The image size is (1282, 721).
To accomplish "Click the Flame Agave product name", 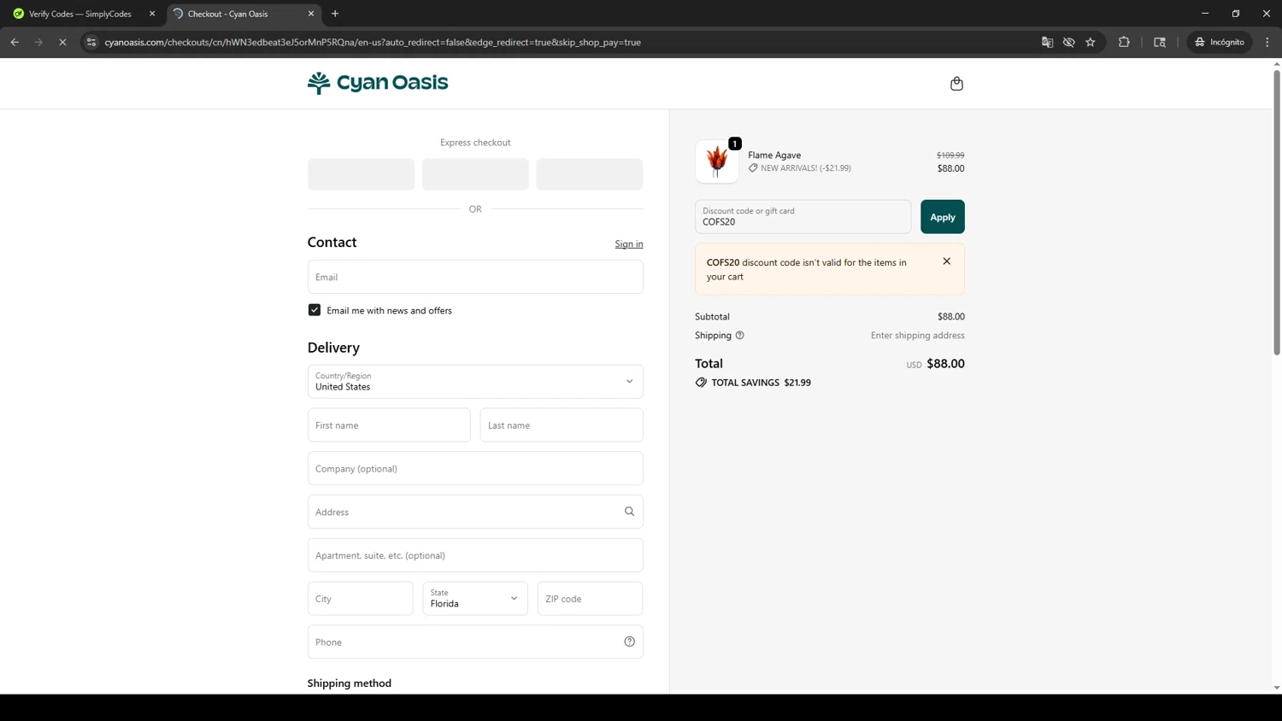I will (x=774, y=155).
